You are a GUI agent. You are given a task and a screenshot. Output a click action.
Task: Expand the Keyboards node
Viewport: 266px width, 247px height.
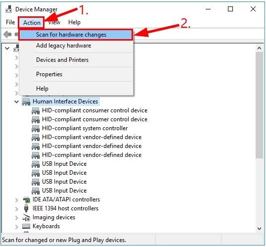point(16,227)
